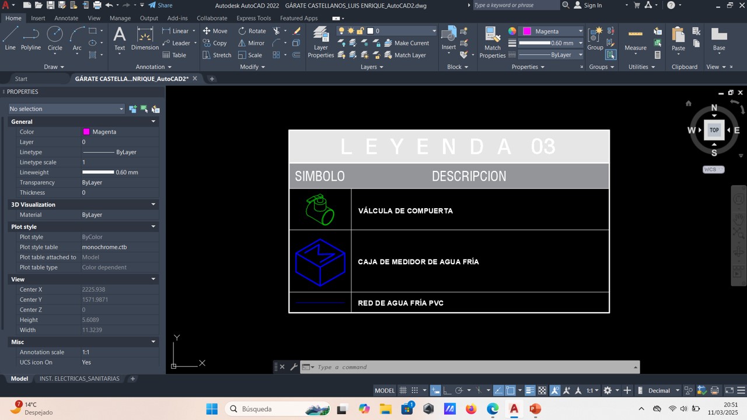
Task: Click the Make Current layer button
Action: (406, 43)
